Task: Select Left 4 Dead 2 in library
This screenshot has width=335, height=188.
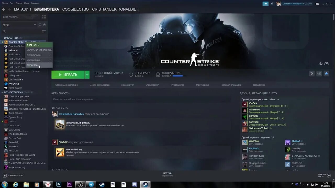Action: pos(16,80)
